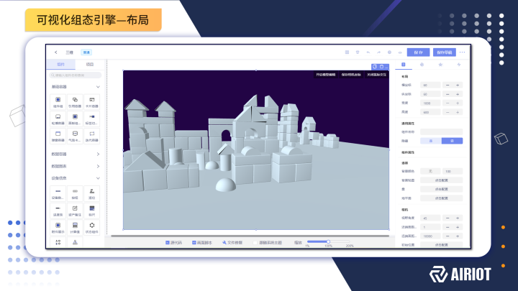Click 点击配置 for 地平面
518x291 pixels.
click(x=441, y=198)
